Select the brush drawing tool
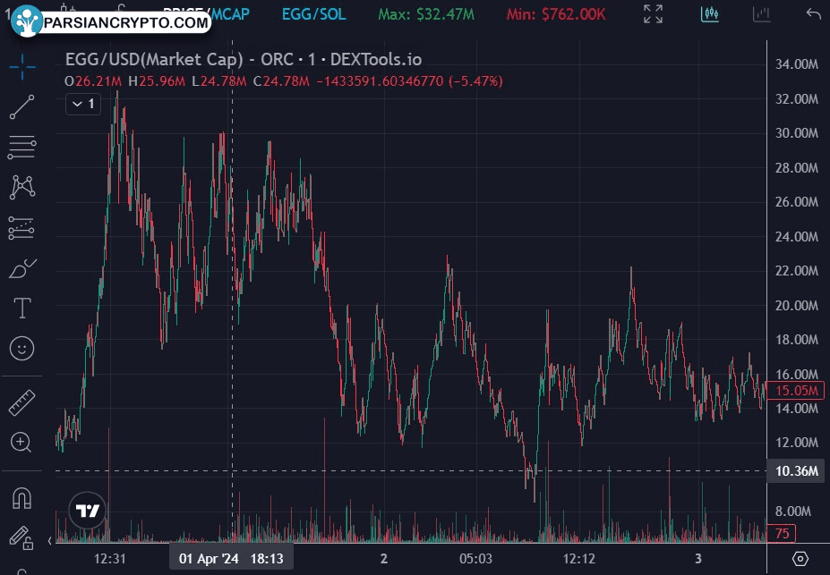830x575 pixels. coord(22,268)
